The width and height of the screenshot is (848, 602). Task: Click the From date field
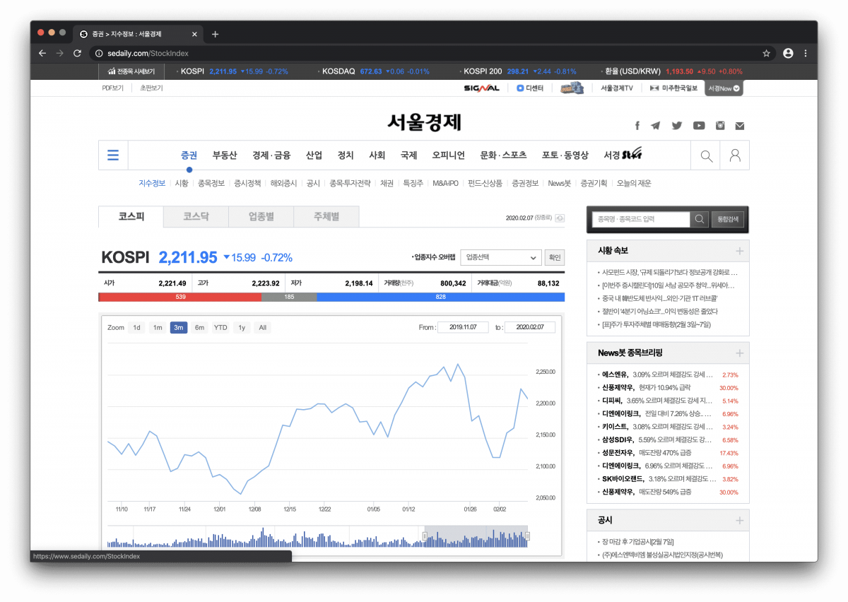pos(463,327)
